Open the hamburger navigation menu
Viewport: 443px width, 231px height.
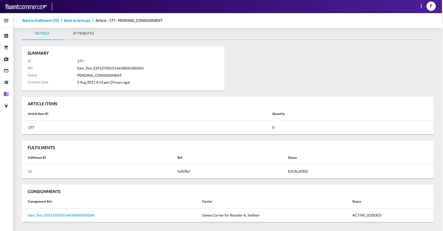(6, 21)
